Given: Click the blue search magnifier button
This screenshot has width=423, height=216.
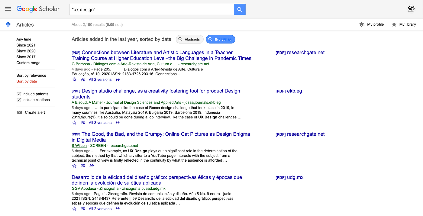Looking at the screenshot, I should (x=240, y=10).
